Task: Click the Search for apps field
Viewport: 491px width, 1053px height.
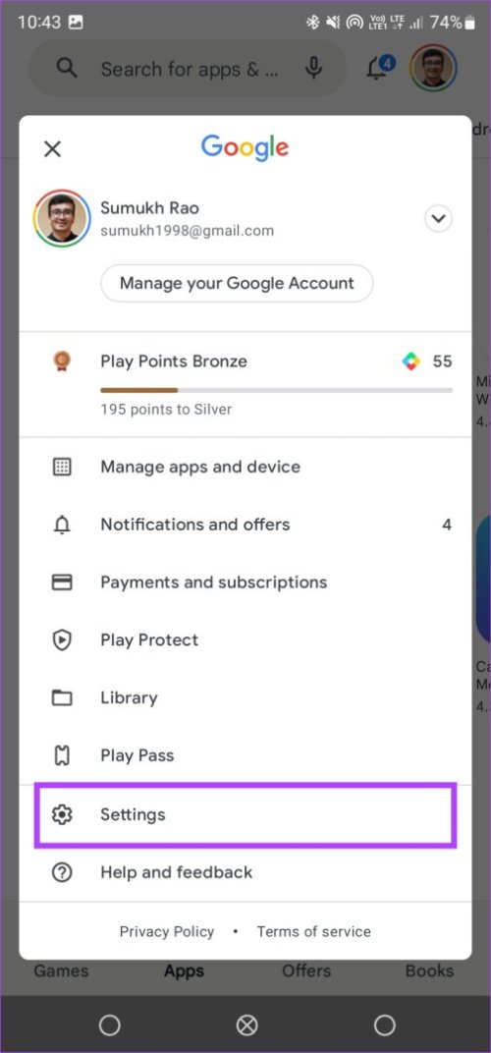Action: (x=189, y=69)
